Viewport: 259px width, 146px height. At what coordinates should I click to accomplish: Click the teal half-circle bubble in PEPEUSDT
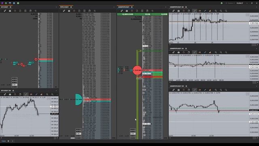coord(79,99)
